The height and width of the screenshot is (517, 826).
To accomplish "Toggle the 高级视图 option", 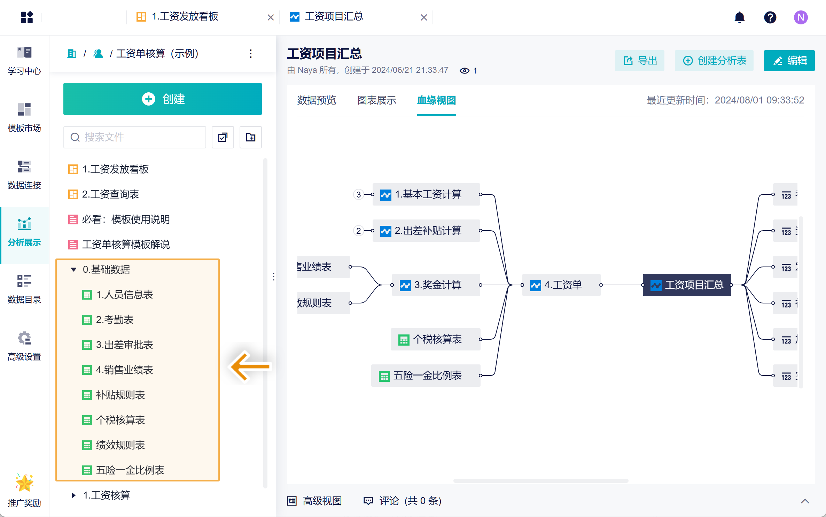I will coord(314,501).
